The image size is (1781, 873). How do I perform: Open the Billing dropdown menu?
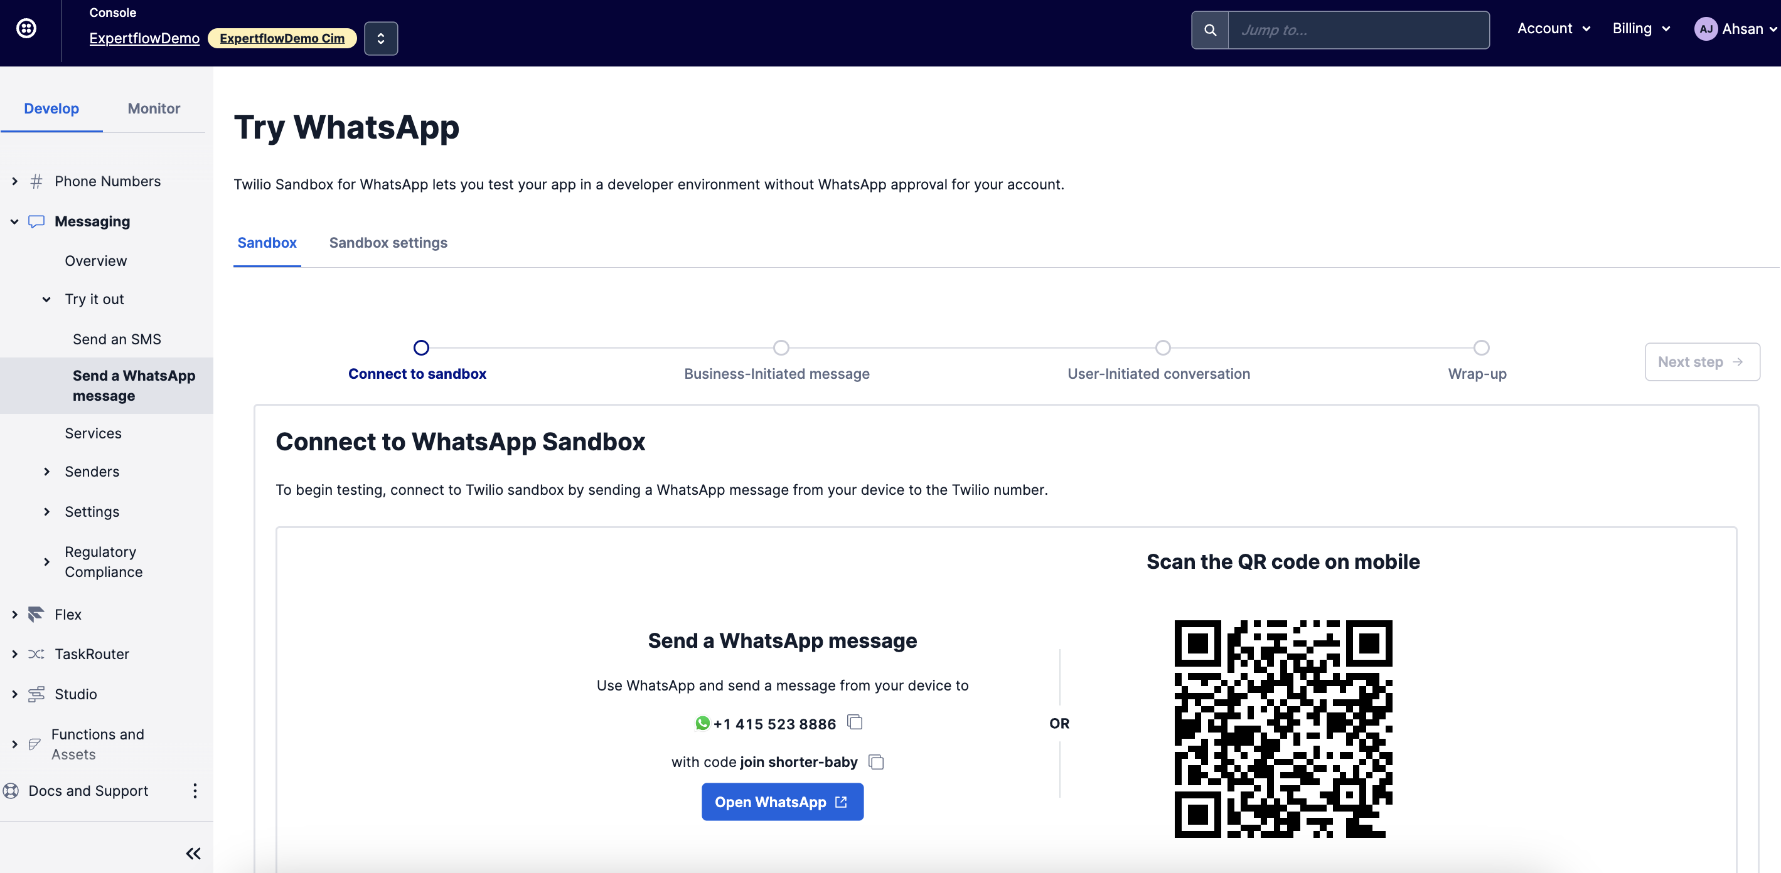[x=1641, y=29]
